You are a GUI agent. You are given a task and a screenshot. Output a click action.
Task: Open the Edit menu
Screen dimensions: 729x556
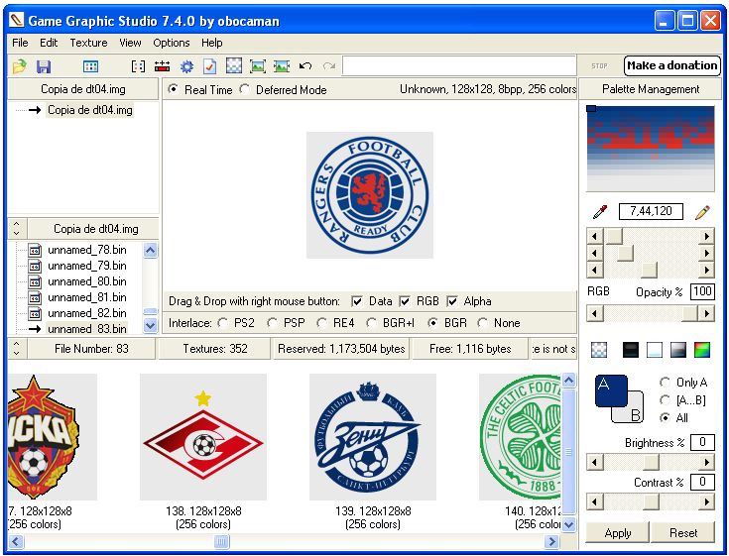point(49,43)
